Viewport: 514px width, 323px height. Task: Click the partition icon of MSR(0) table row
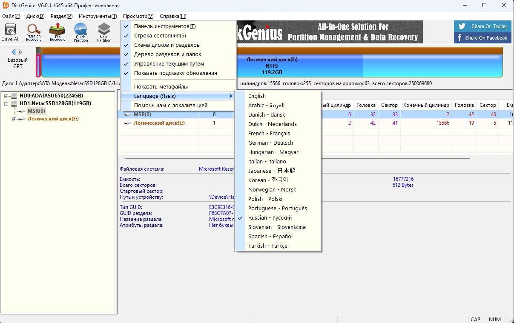[128, 114]
